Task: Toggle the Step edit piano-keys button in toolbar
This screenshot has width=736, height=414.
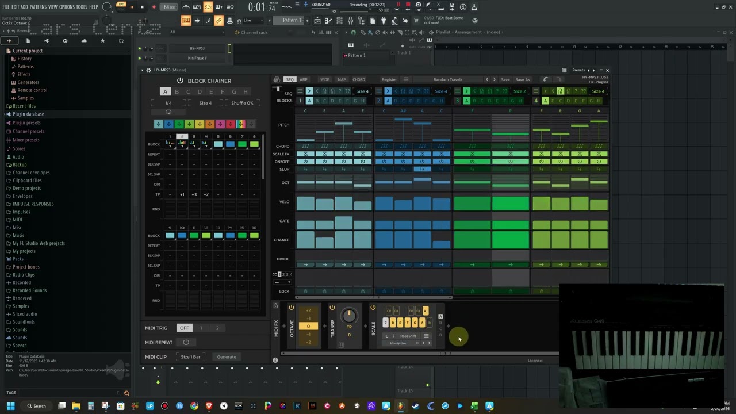Action: 186,21
